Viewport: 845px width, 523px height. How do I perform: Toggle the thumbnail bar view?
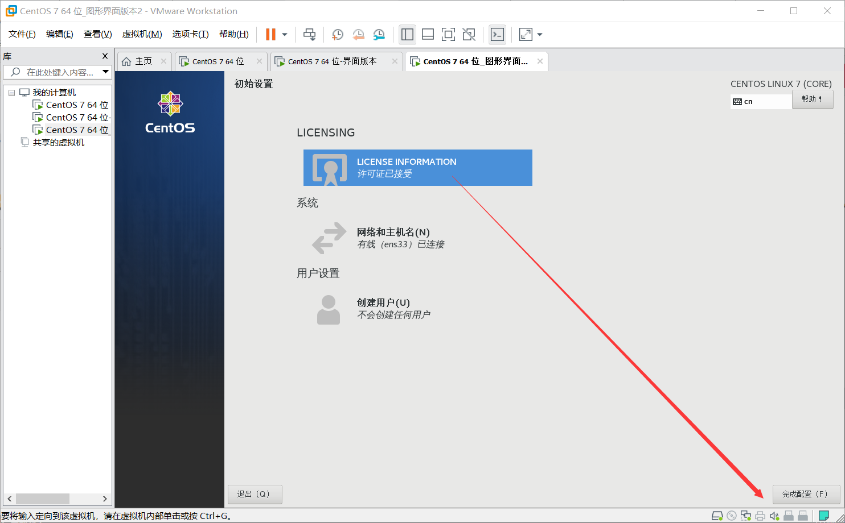(x=428, y=34)
